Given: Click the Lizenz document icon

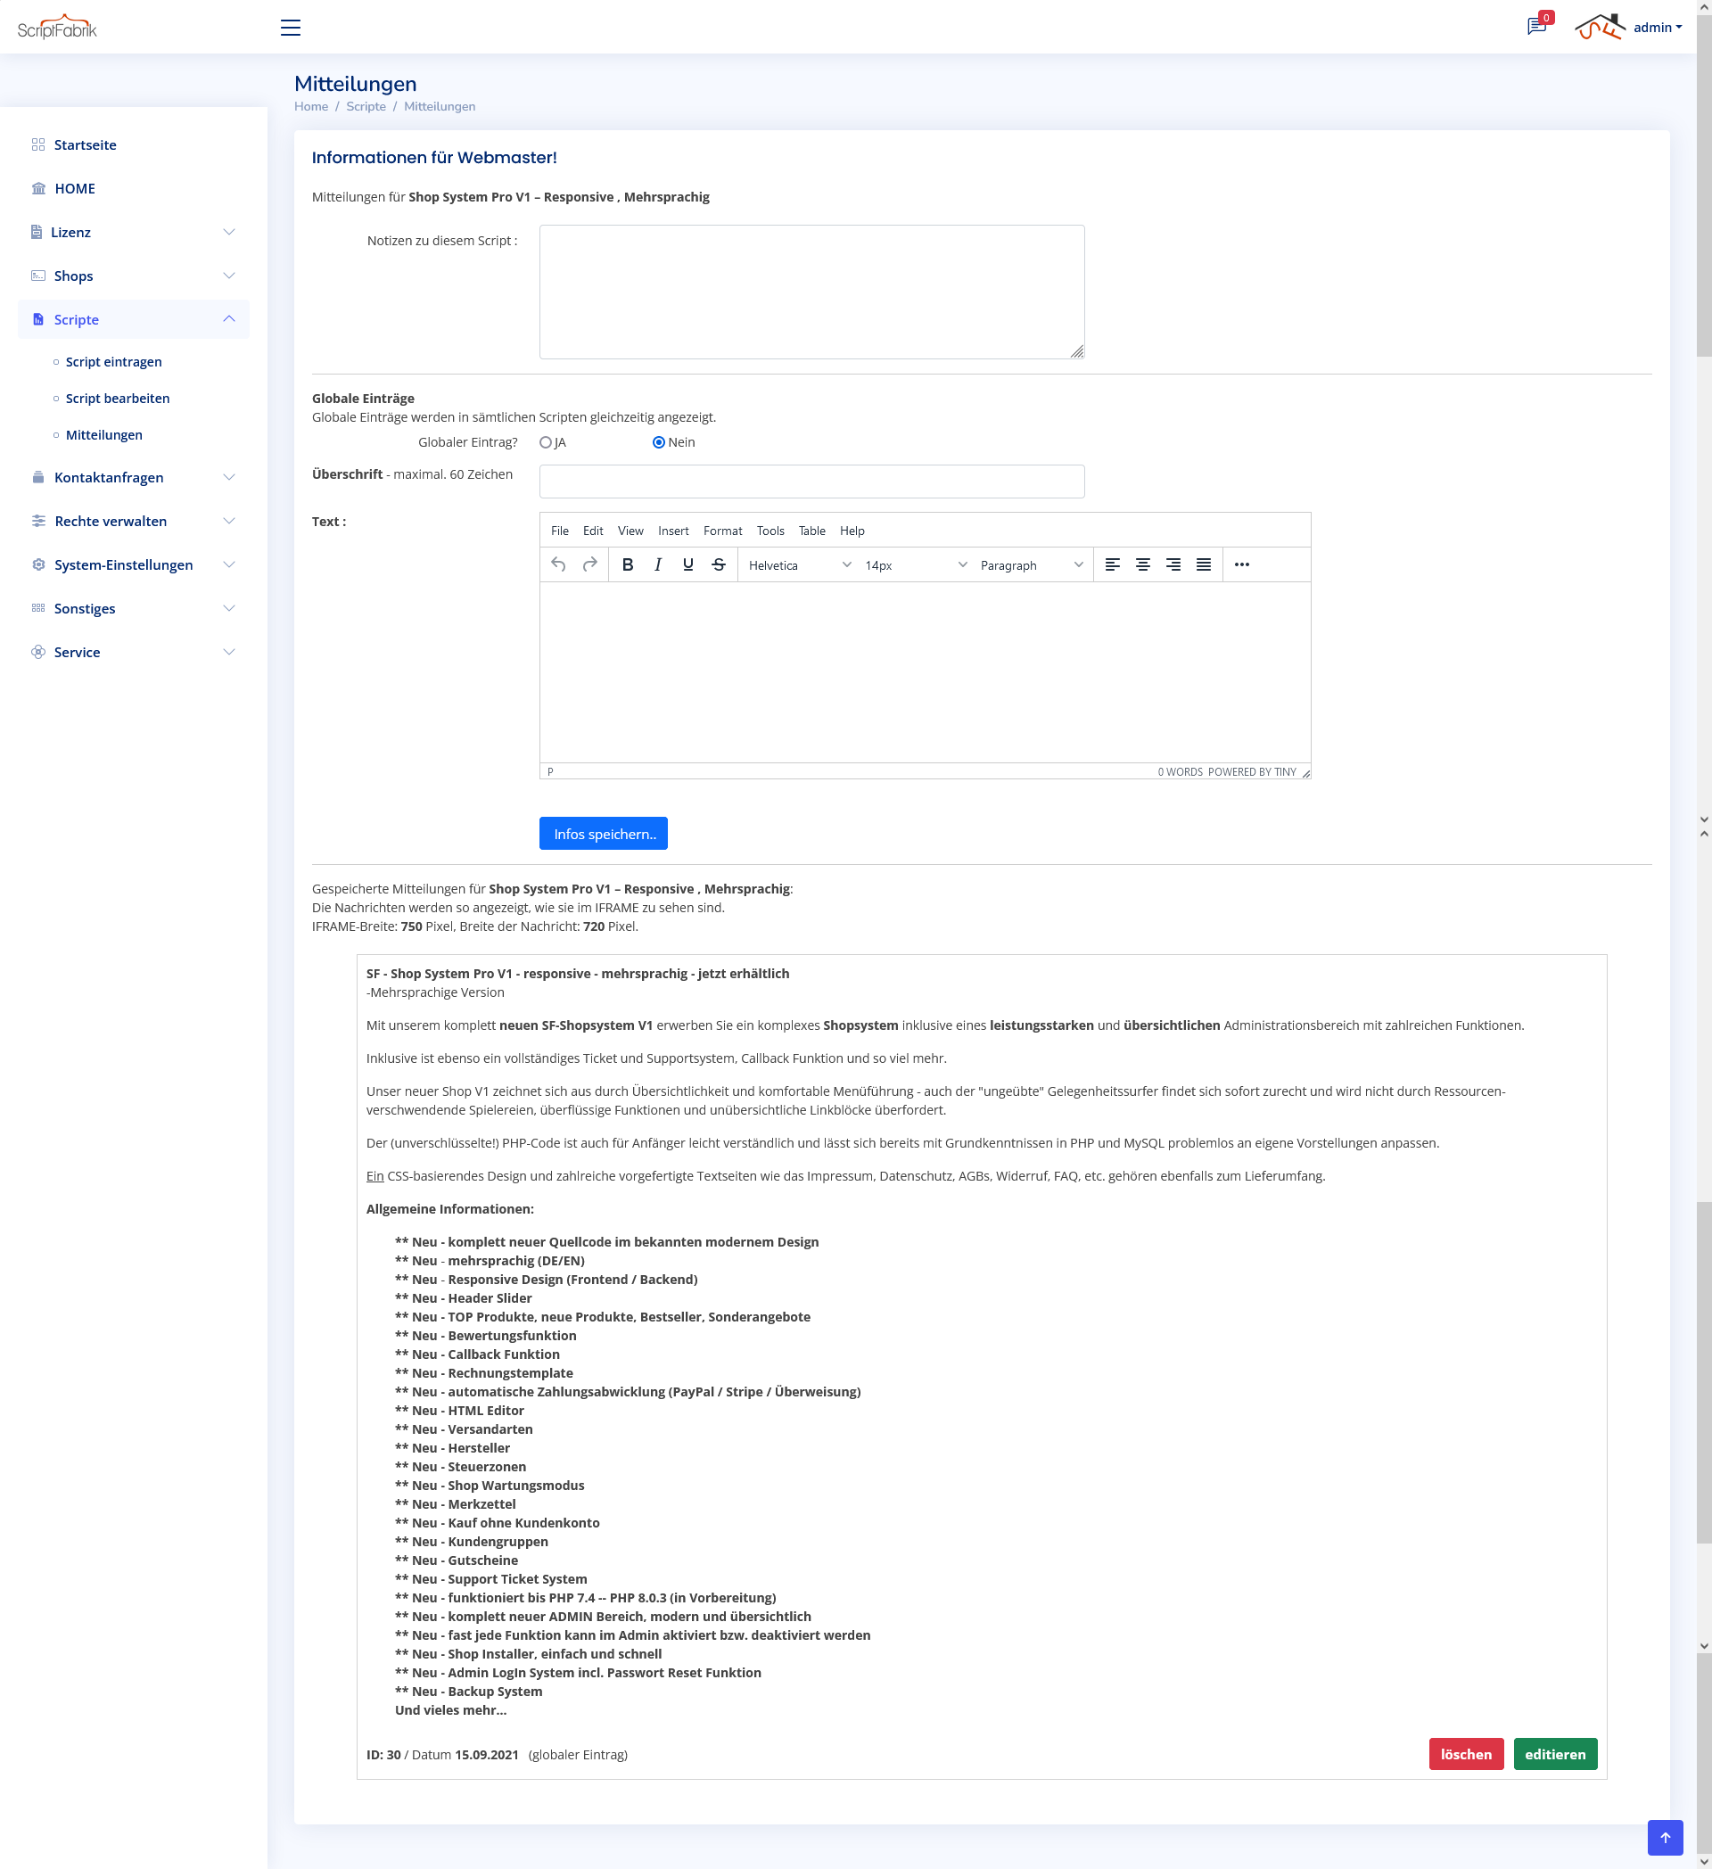Looking at the screenshot, I should (x=37, y=232).
